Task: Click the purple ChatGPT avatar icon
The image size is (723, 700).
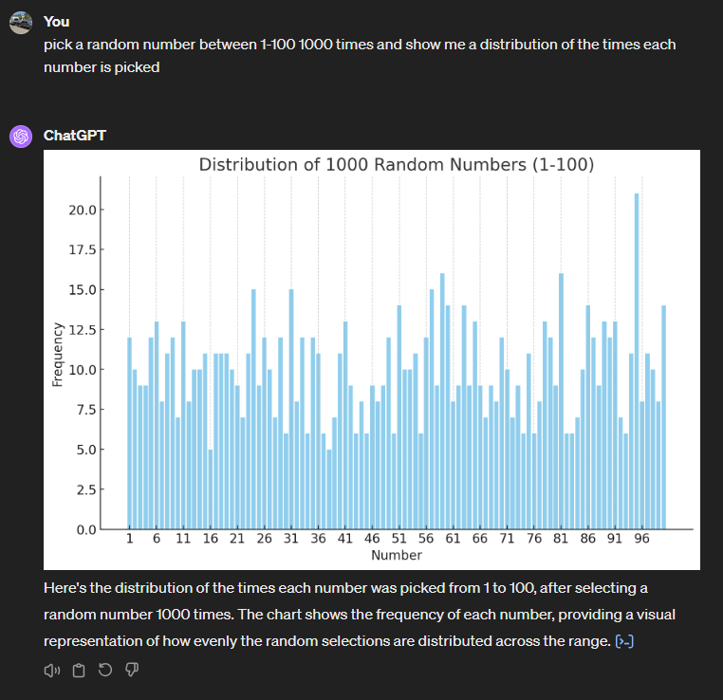Action: click(x=21, y=137)
